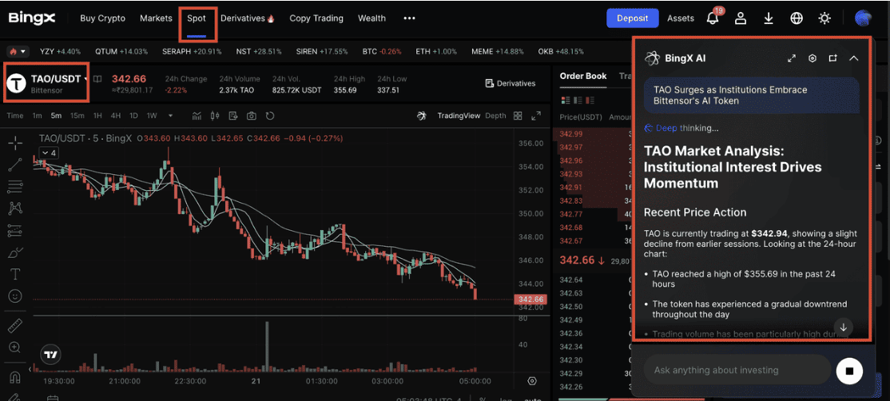Select the crosshair cursor tool

click(x=15, y=144)
